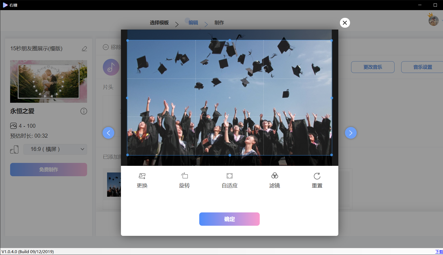Open the 滤镜 filter tool
Viewport: 443px width, 255px height.
tap(274, 180)
